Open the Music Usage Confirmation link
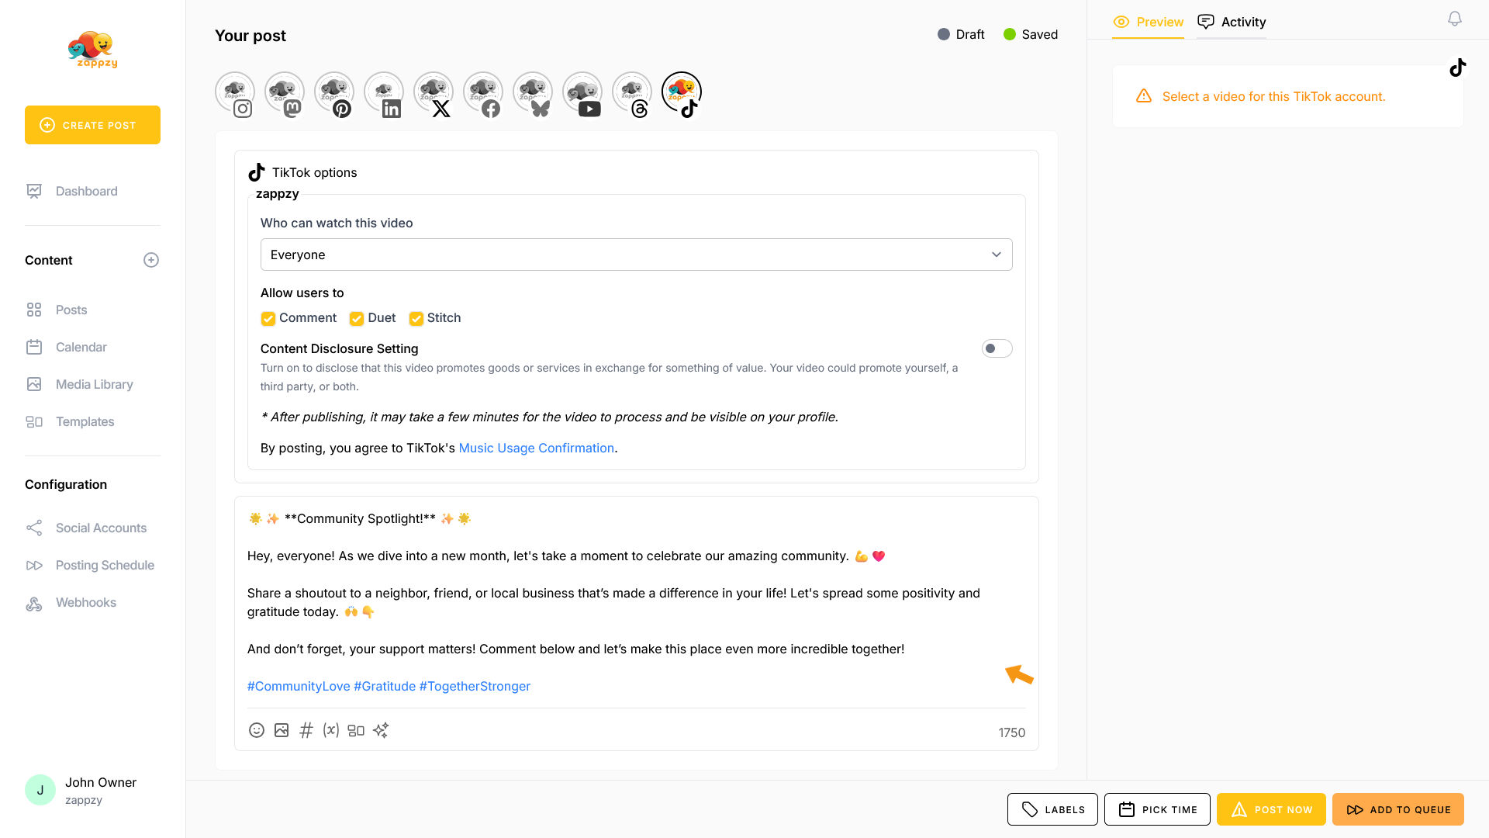Screen dimensions: 1489x838 pos(536,448)
